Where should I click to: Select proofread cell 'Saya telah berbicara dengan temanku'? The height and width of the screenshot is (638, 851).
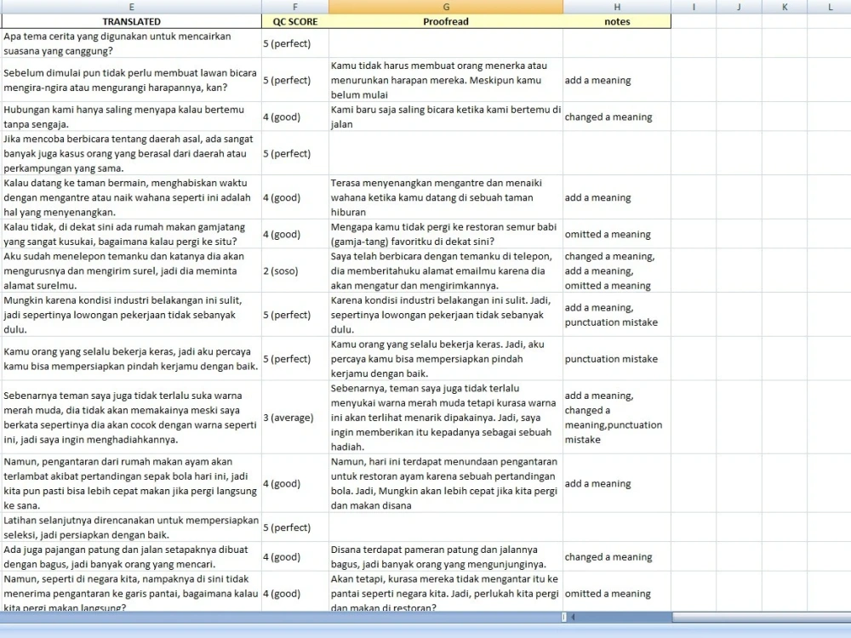click(446, 271)
